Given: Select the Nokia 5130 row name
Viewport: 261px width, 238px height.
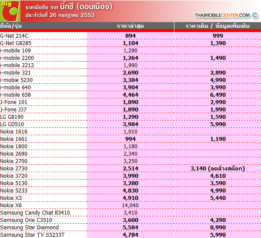Looking at the screenshot, I should point(13,183).
